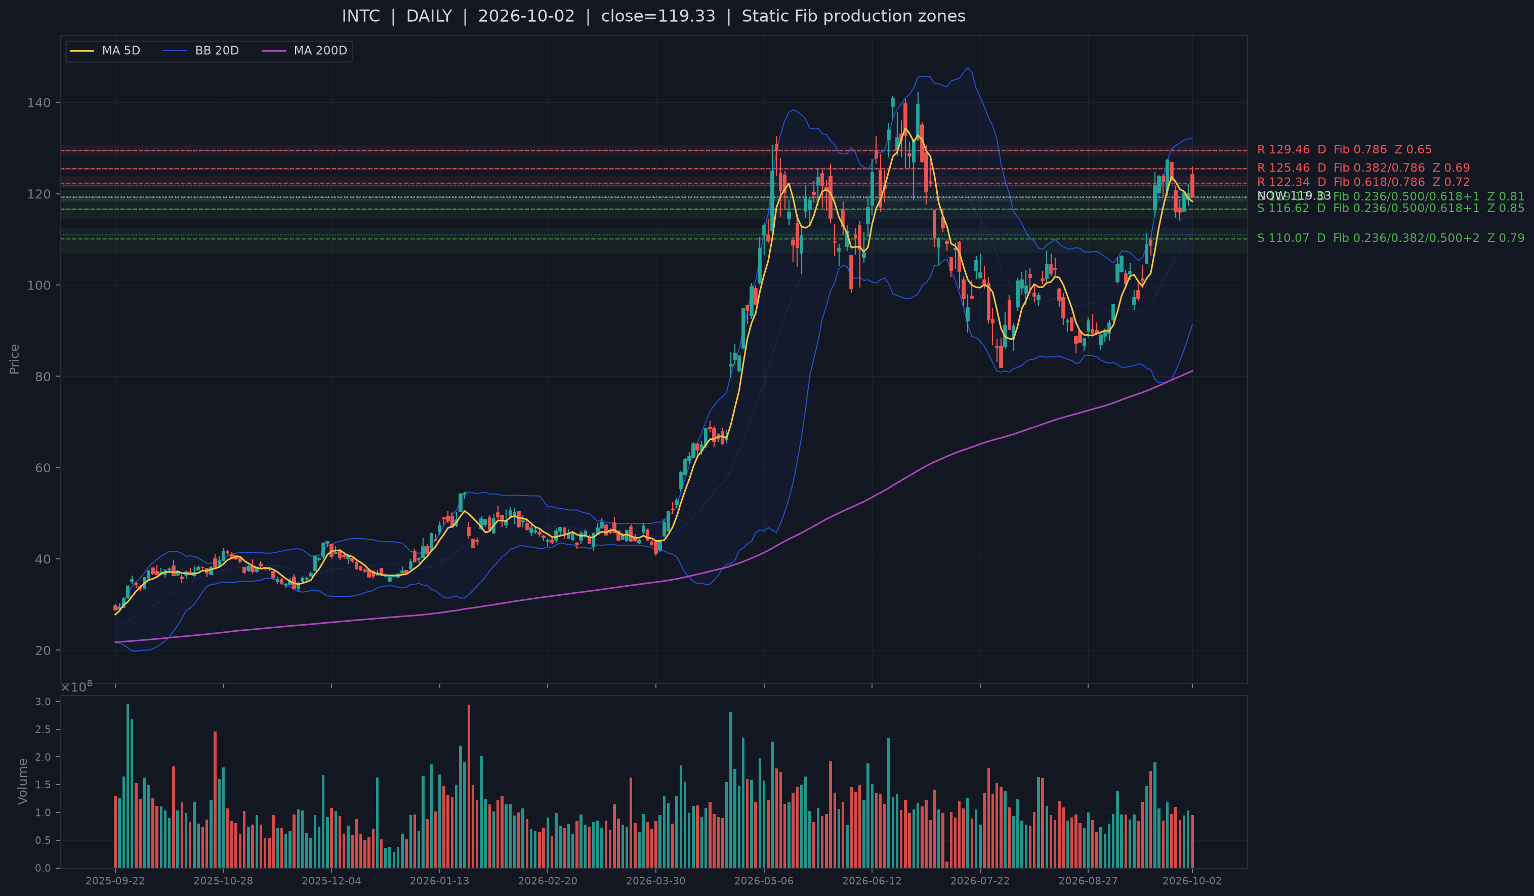Click the 1.5 volume axis tick

pyautogui.click(x=43, y=785)
